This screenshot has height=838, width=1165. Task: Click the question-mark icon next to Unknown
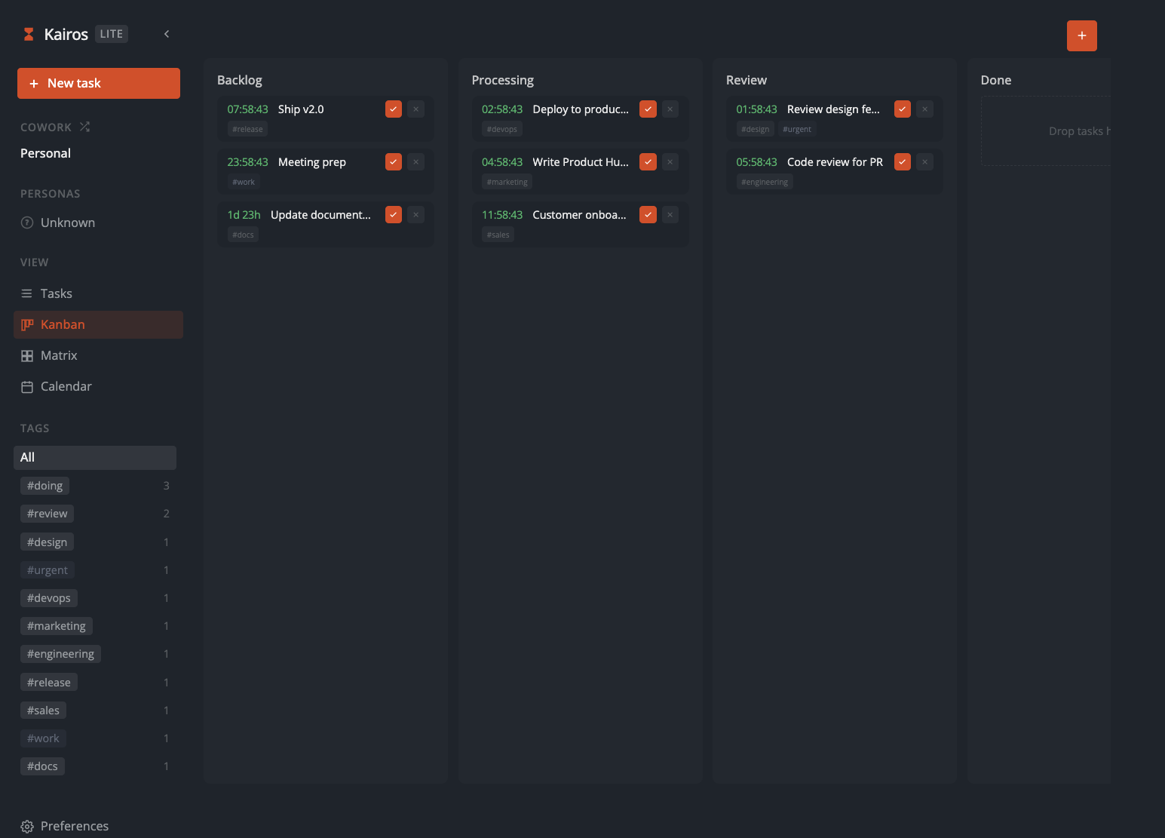27,222
